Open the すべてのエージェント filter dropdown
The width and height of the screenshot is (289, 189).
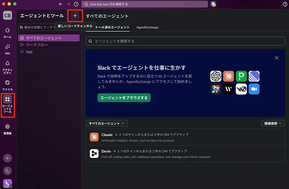107,123
